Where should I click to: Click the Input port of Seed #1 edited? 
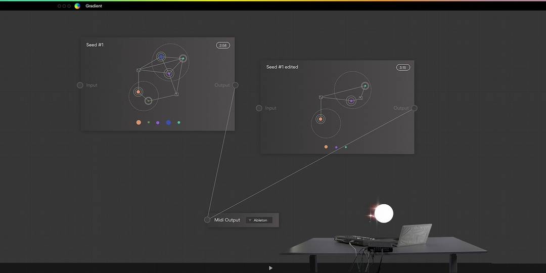point(259,108)
